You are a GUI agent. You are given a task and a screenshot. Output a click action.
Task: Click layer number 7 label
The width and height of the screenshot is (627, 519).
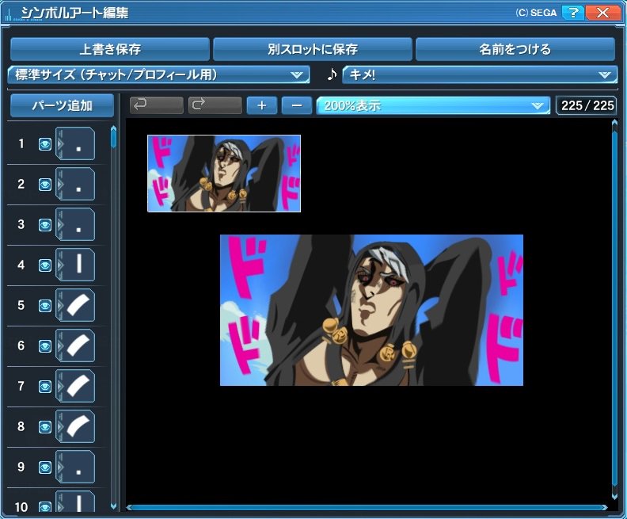(x=21, y=386)
